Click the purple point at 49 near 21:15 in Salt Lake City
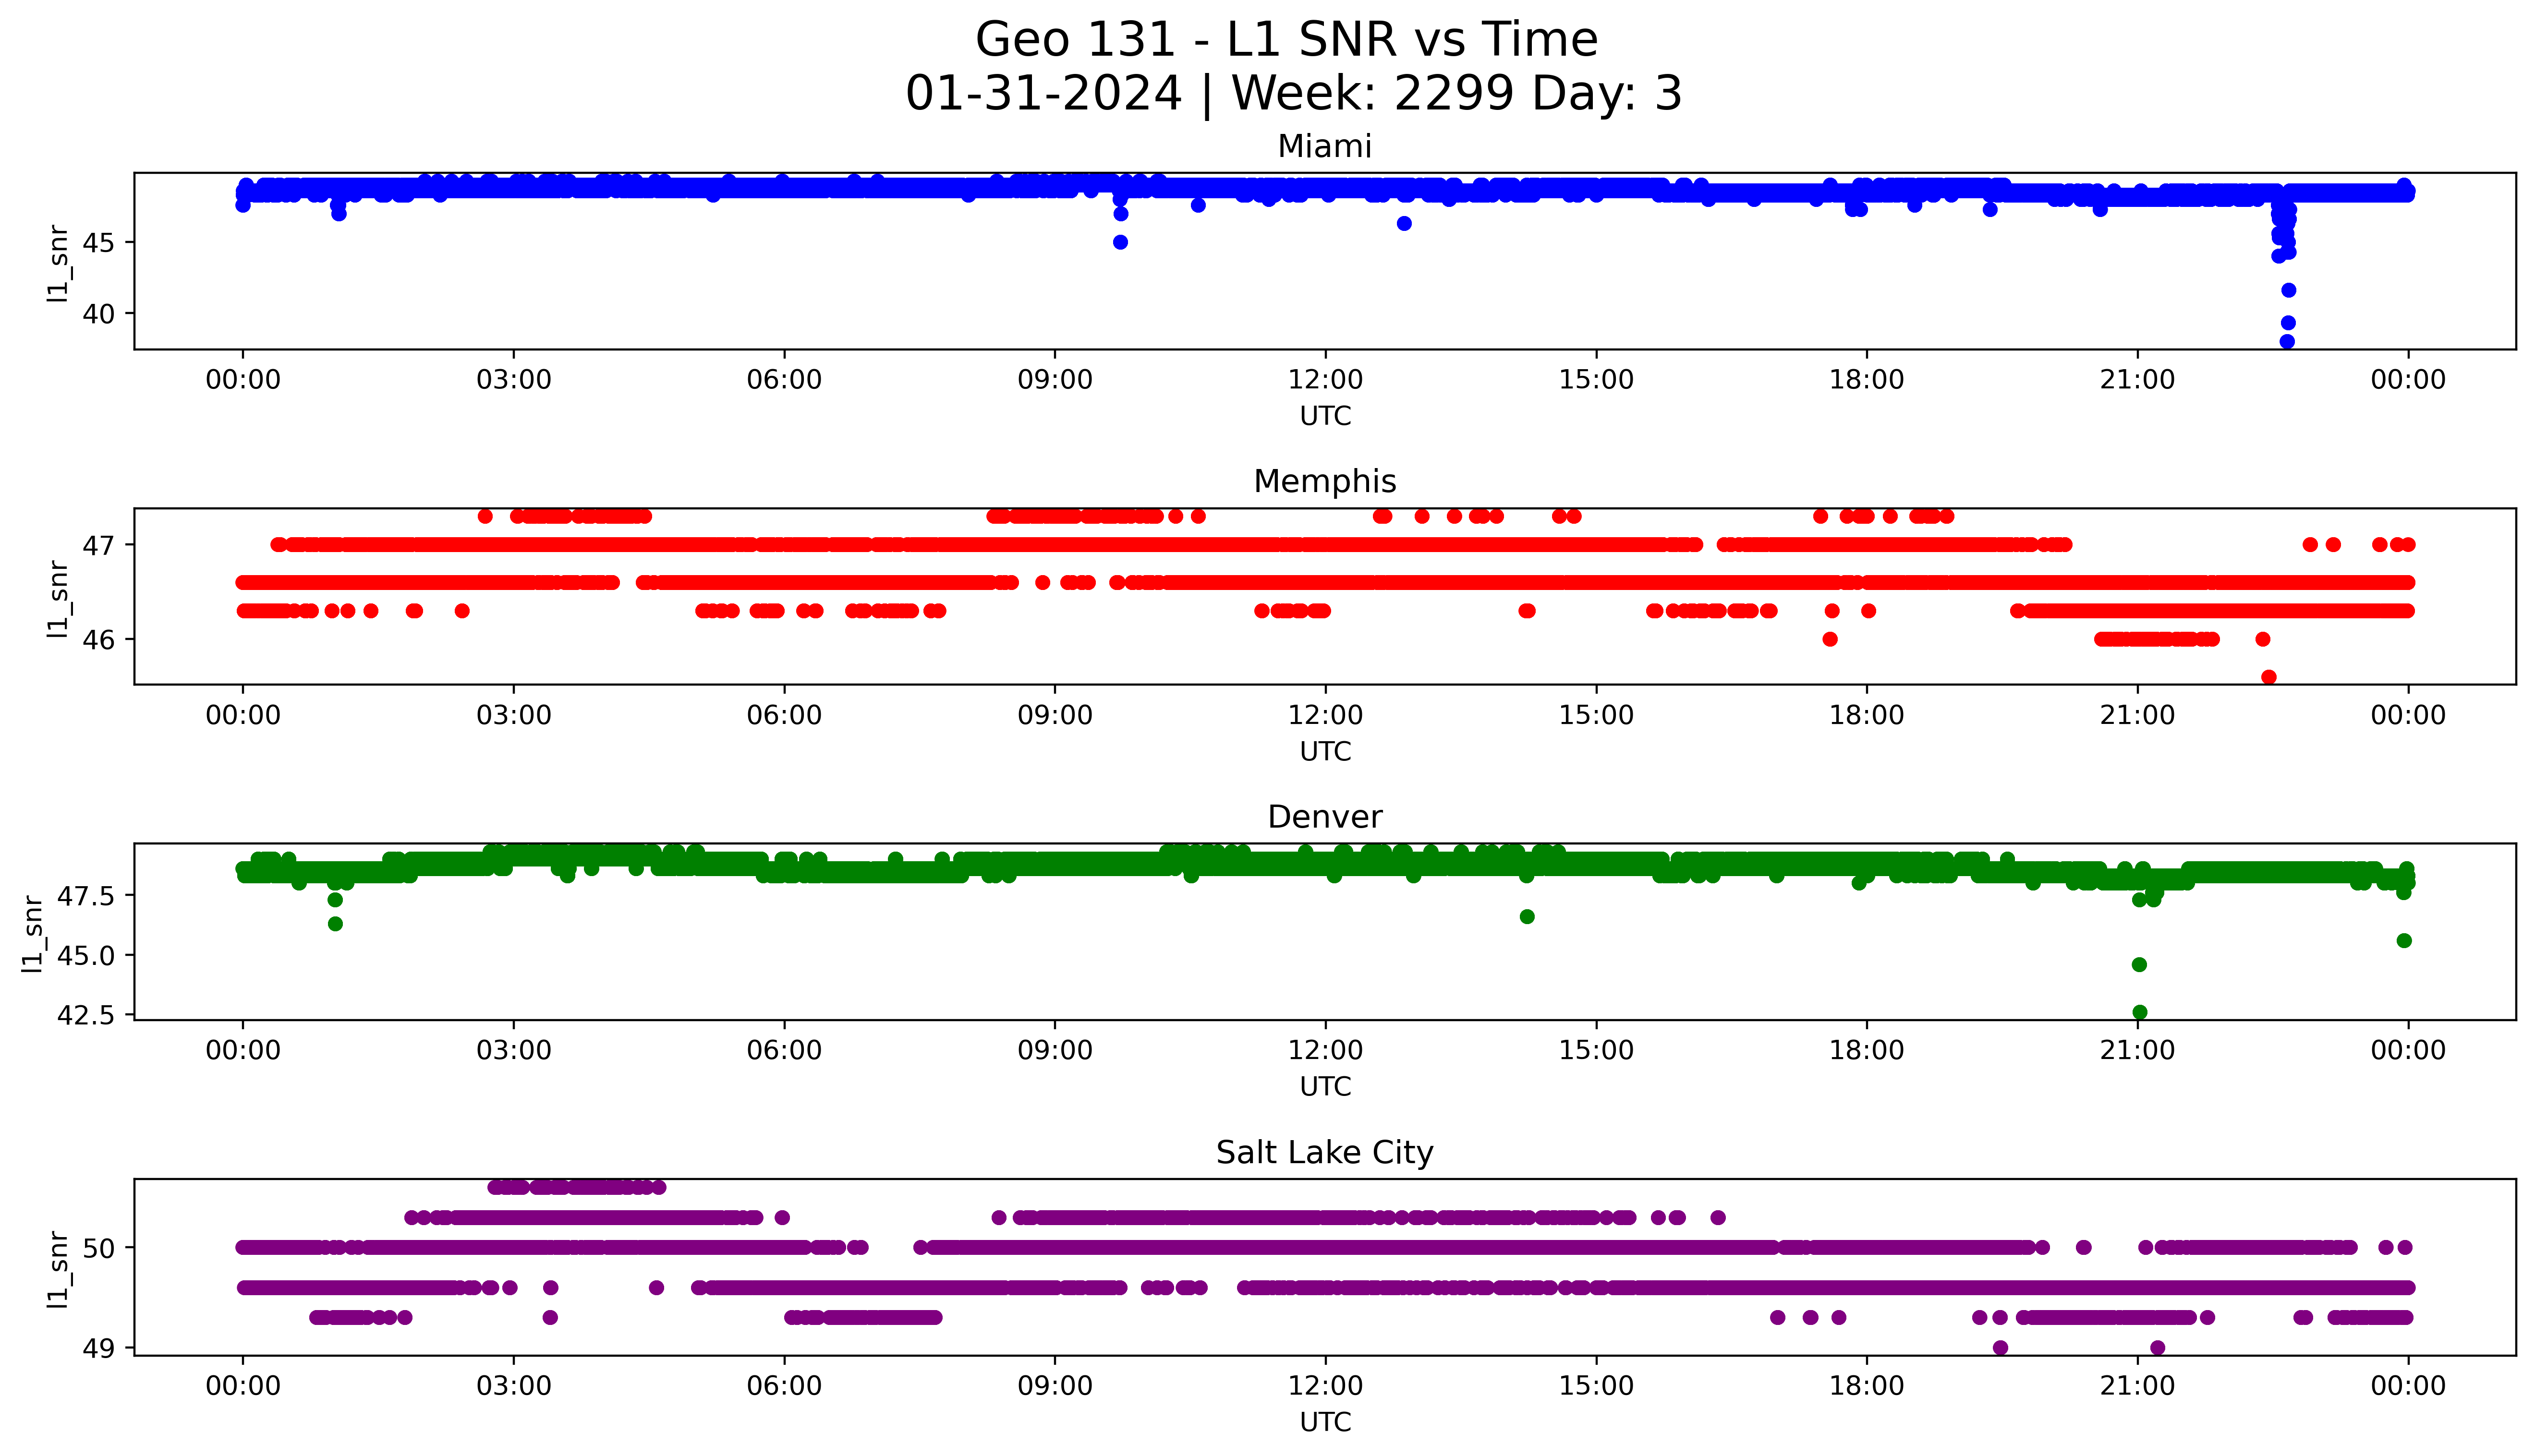 coord(2157,1348)
